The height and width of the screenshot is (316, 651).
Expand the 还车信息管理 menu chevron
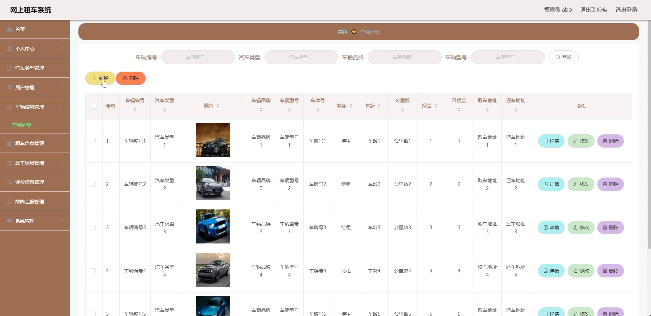61,162
